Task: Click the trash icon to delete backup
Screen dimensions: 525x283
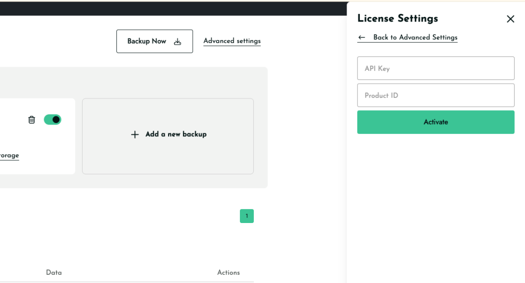Action: [31, 119]
